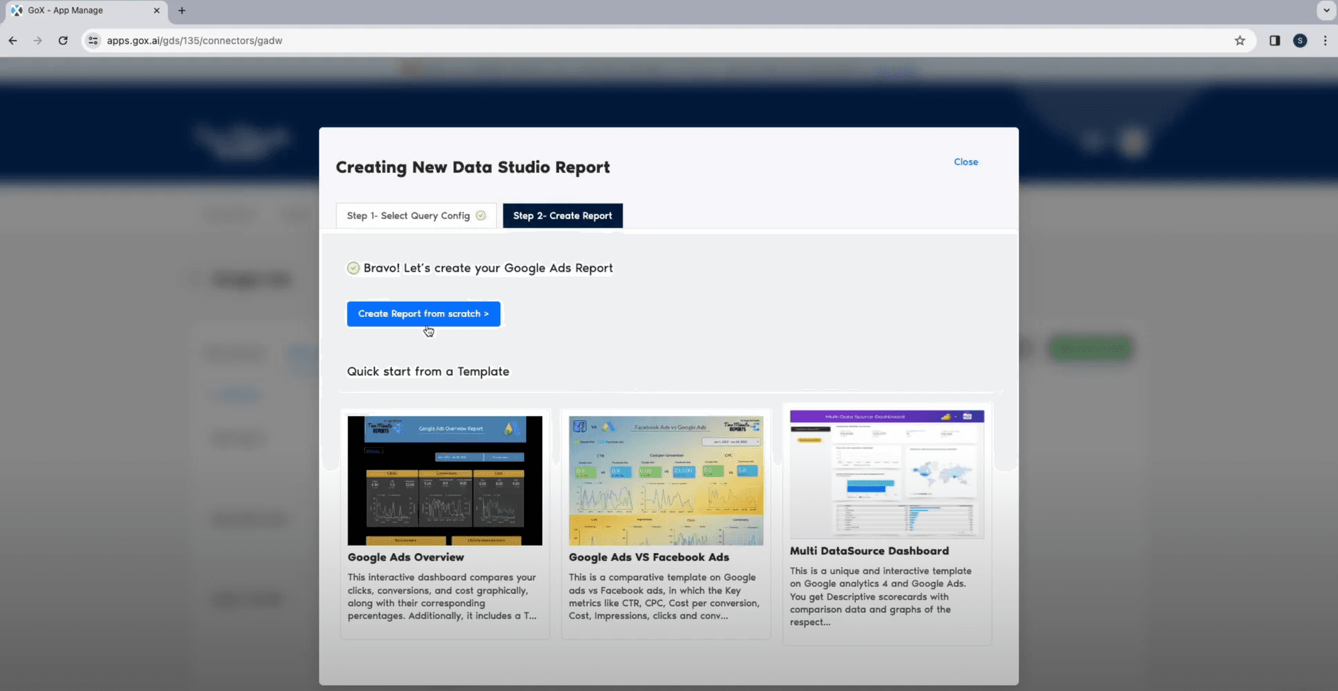This screenshot has width=1338, height=691.
Task: Go back in browser history
Action: tap(13, 40)
